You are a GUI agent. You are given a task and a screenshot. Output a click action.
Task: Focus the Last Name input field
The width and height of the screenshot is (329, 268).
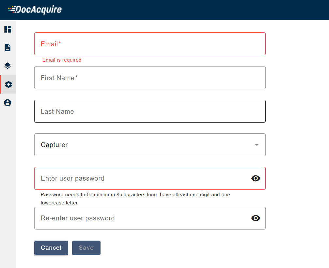(x=150, y=111)
